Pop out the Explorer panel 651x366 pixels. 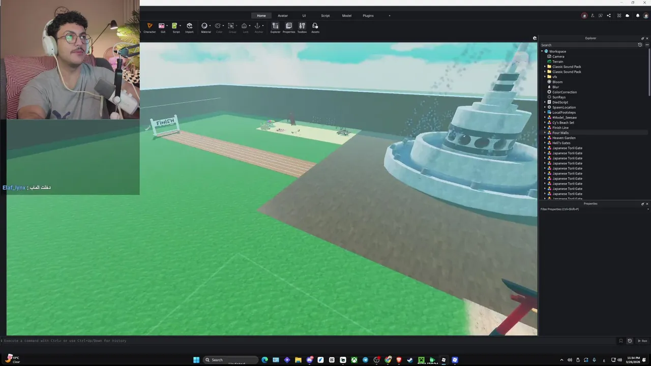[642, 38]
